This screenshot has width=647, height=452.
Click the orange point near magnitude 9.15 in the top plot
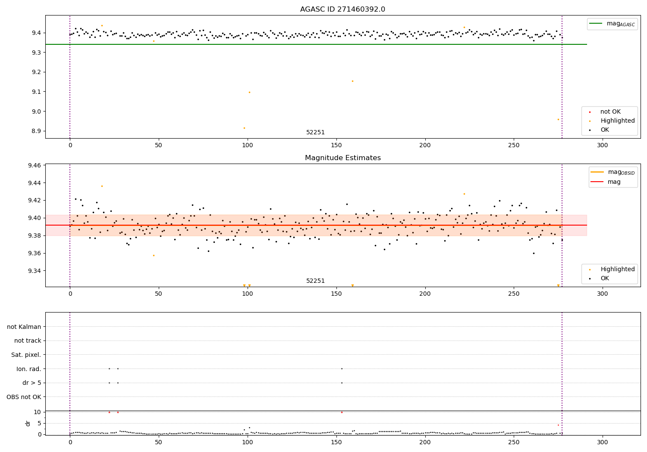(x=352, y=81)
